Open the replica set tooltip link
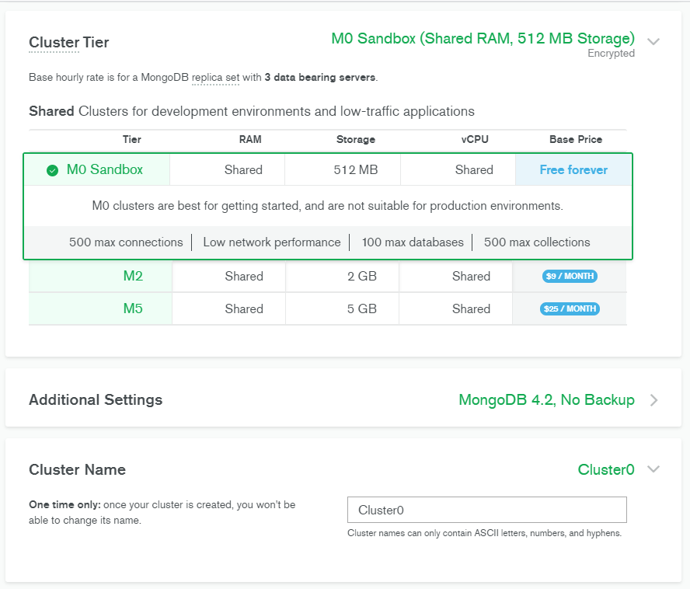 tap(216, 78)
